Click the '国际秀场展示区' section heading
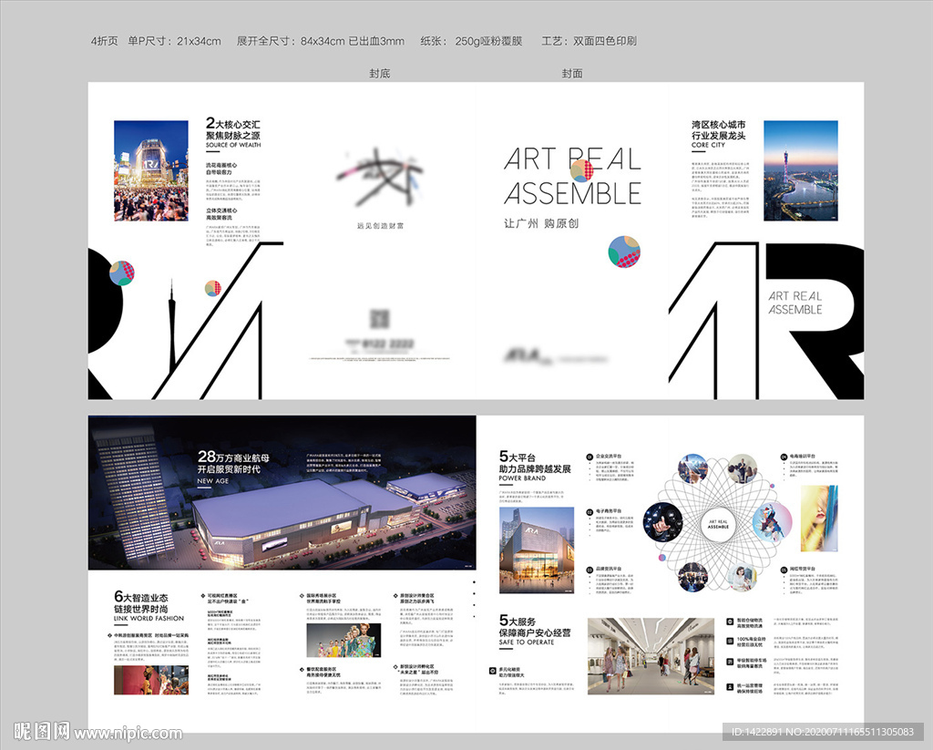 tap(322, 595)
